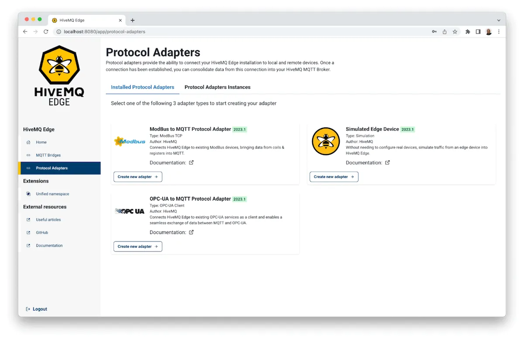
Task: Create new ModBus adapter
Action: pos(138,177)
